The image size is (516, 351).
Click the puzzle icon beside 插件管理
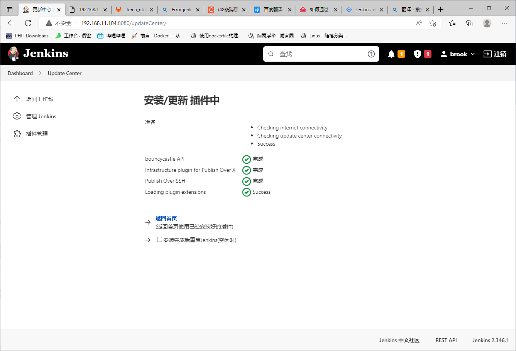(17, 134)
